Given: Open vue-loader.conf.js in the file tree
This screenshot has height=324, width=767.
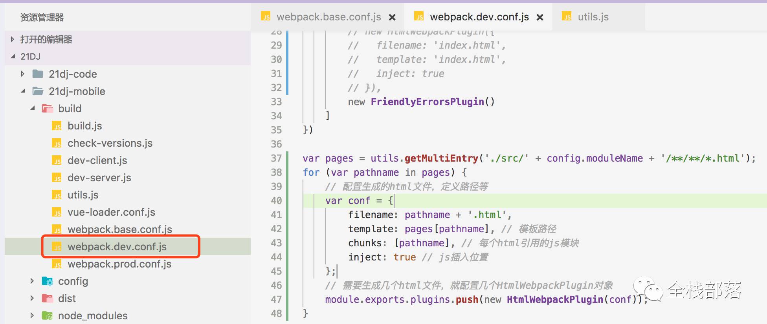Looking at the screenshot, I should [x=111, y=212].
